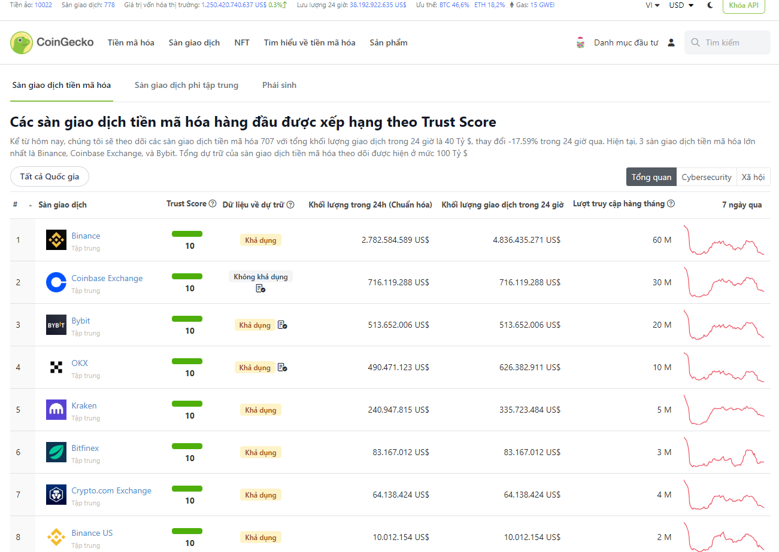The image size is (779, 552).
Task: Open Sàn giao dịch menu
Action: coord(194,42)
